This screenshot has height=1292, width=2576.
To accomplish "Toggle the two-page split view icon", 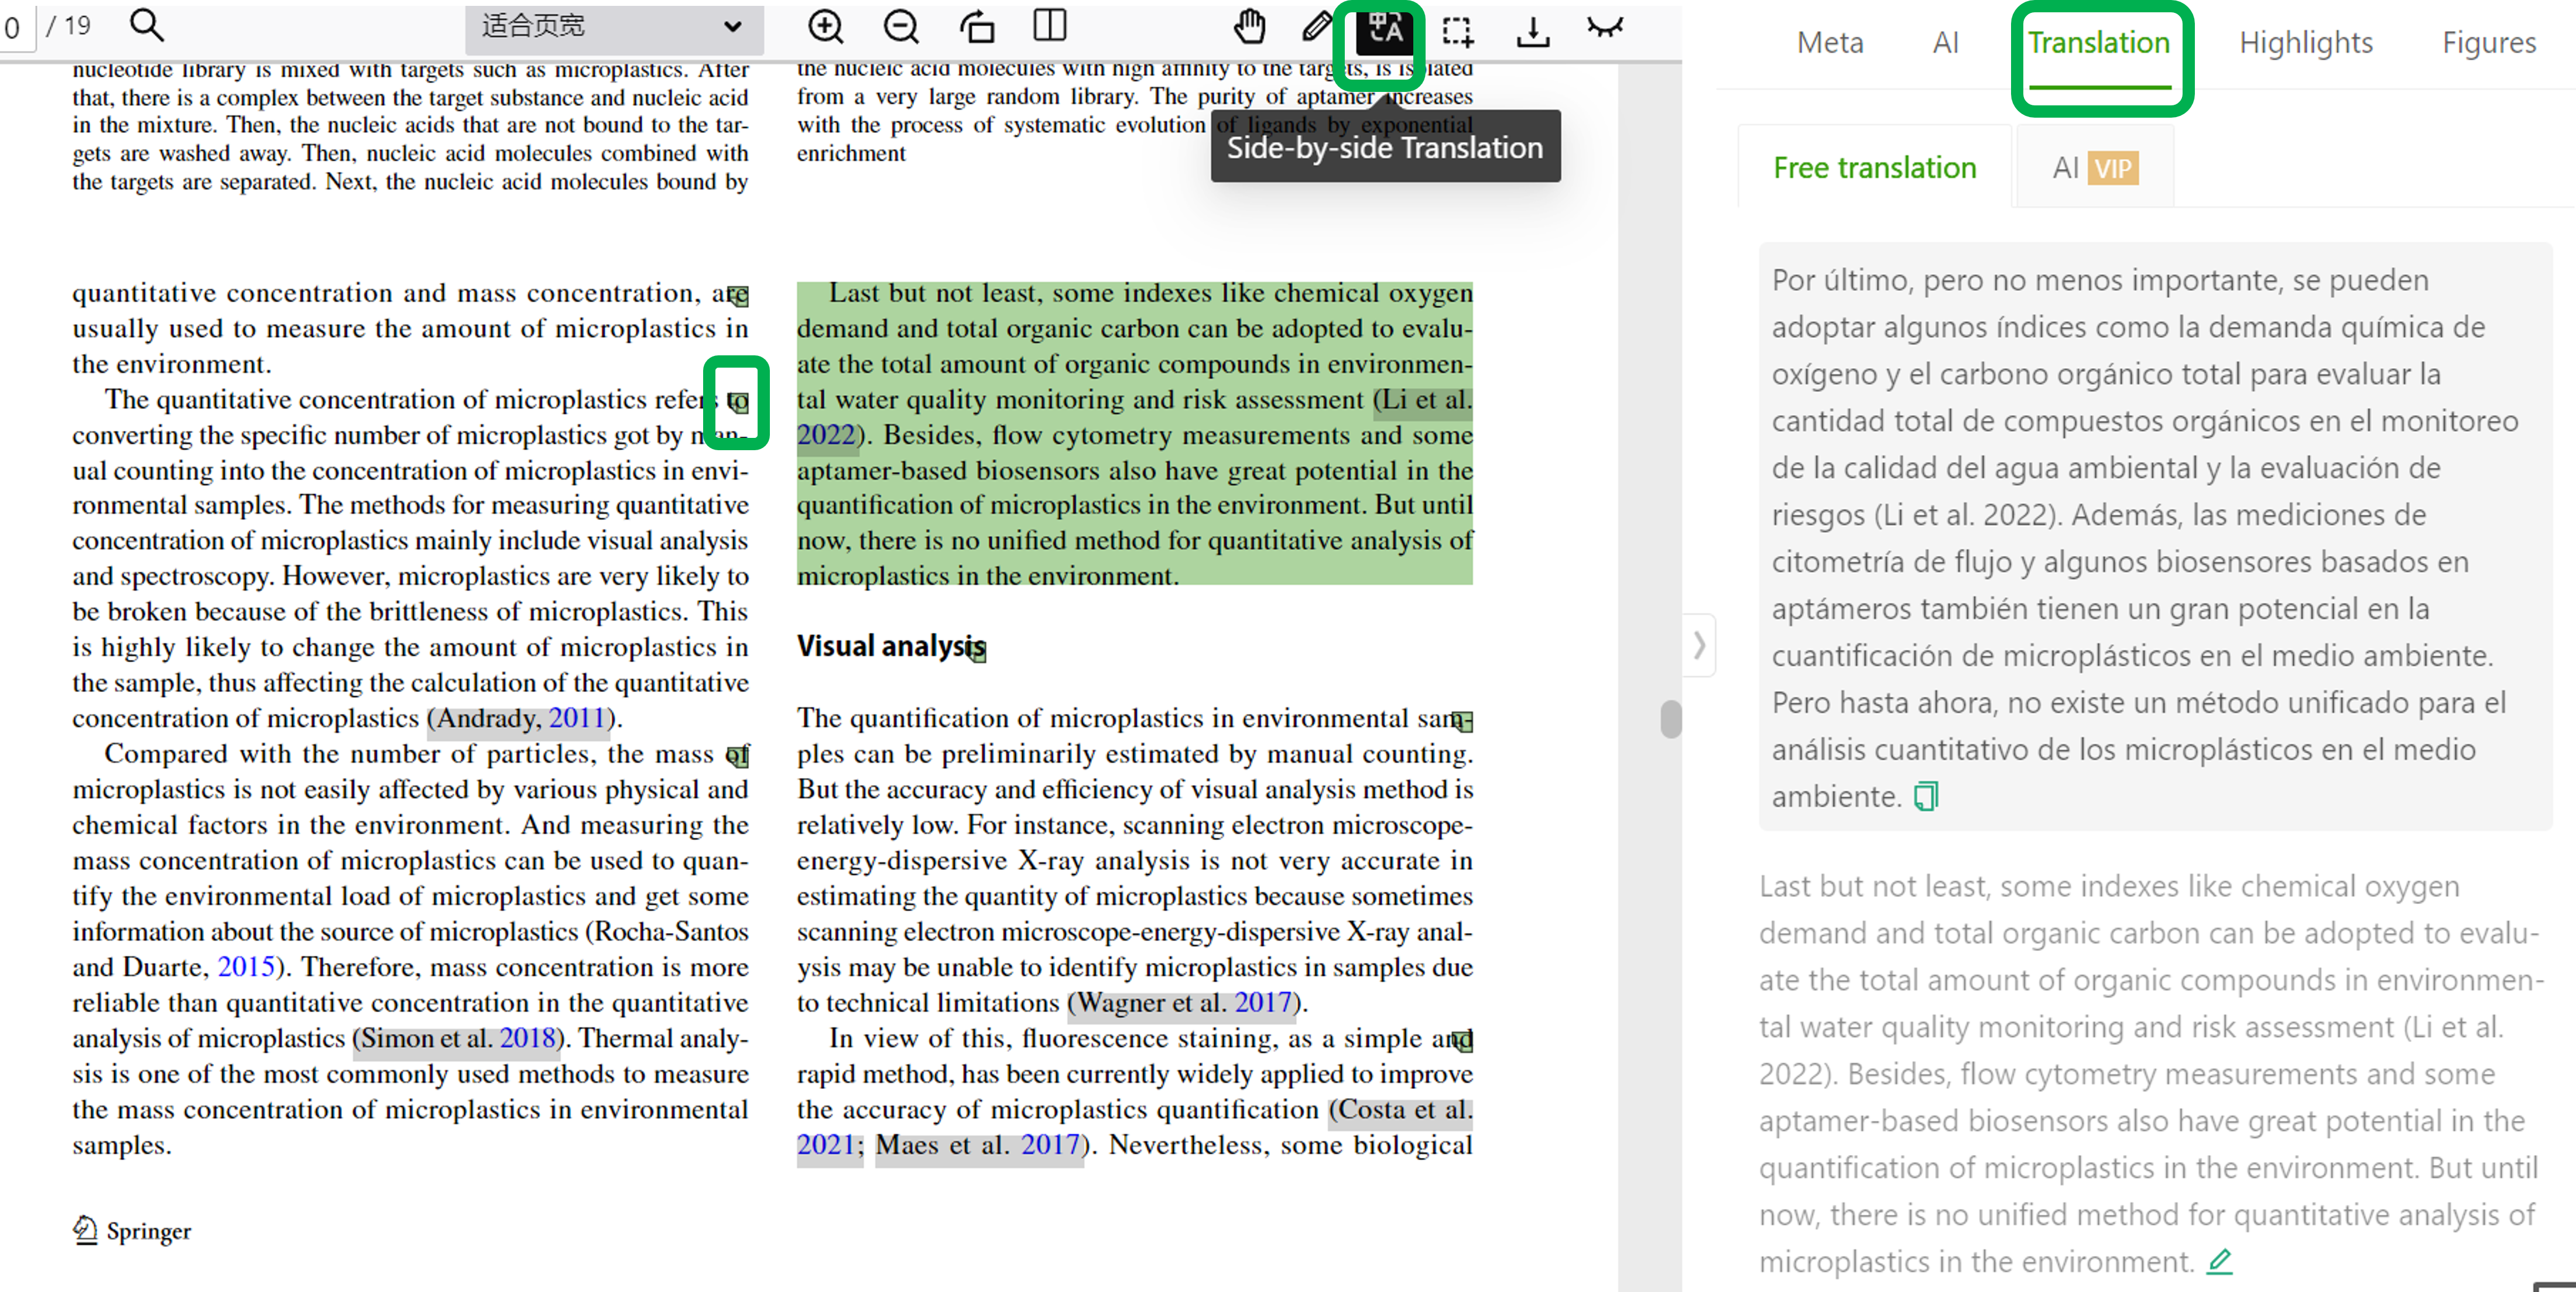I will click(1049, 26).
